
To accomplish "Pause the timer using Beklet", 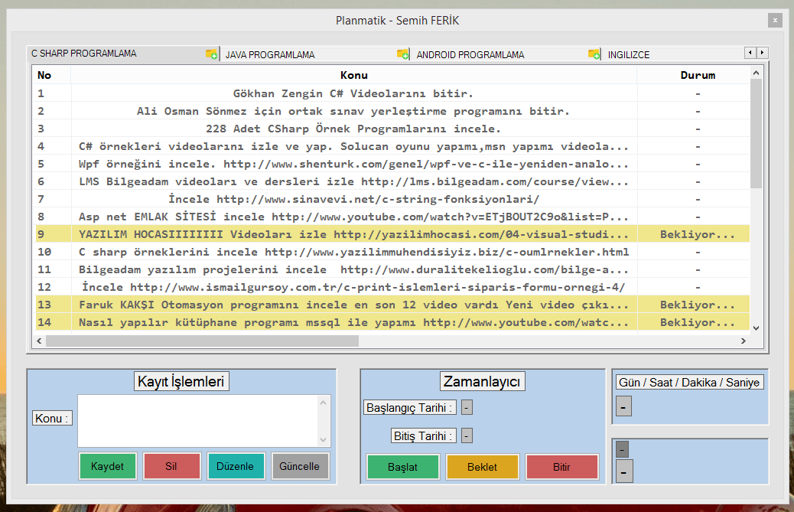I will [x=482, y=467].
